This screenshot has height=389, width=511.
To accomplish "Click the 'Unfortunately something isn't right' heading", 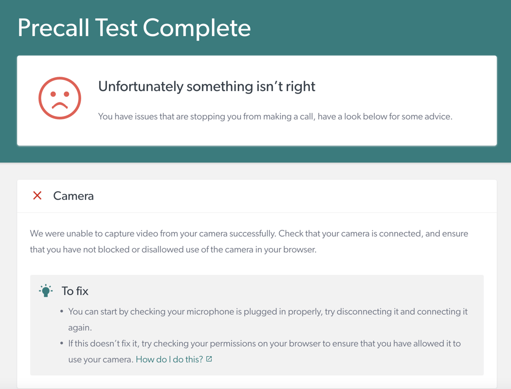I will (x=206, y=86).
